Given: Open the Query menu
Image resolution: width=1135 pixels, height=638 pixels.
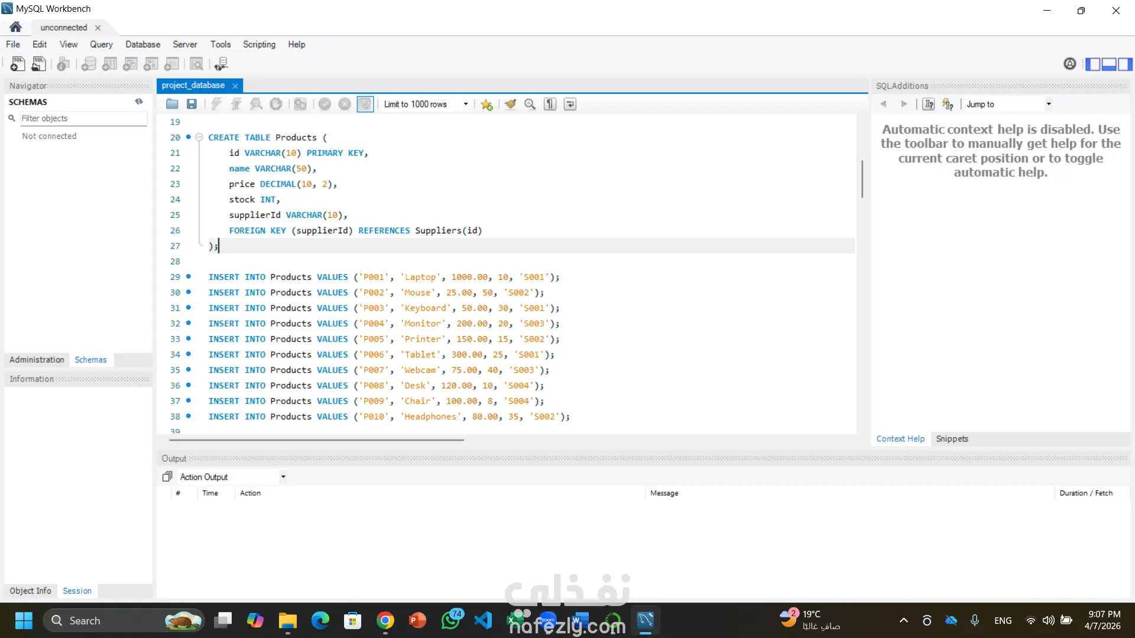Looking at the screenshot, I should pyautogui.click(x=101, y=44).
